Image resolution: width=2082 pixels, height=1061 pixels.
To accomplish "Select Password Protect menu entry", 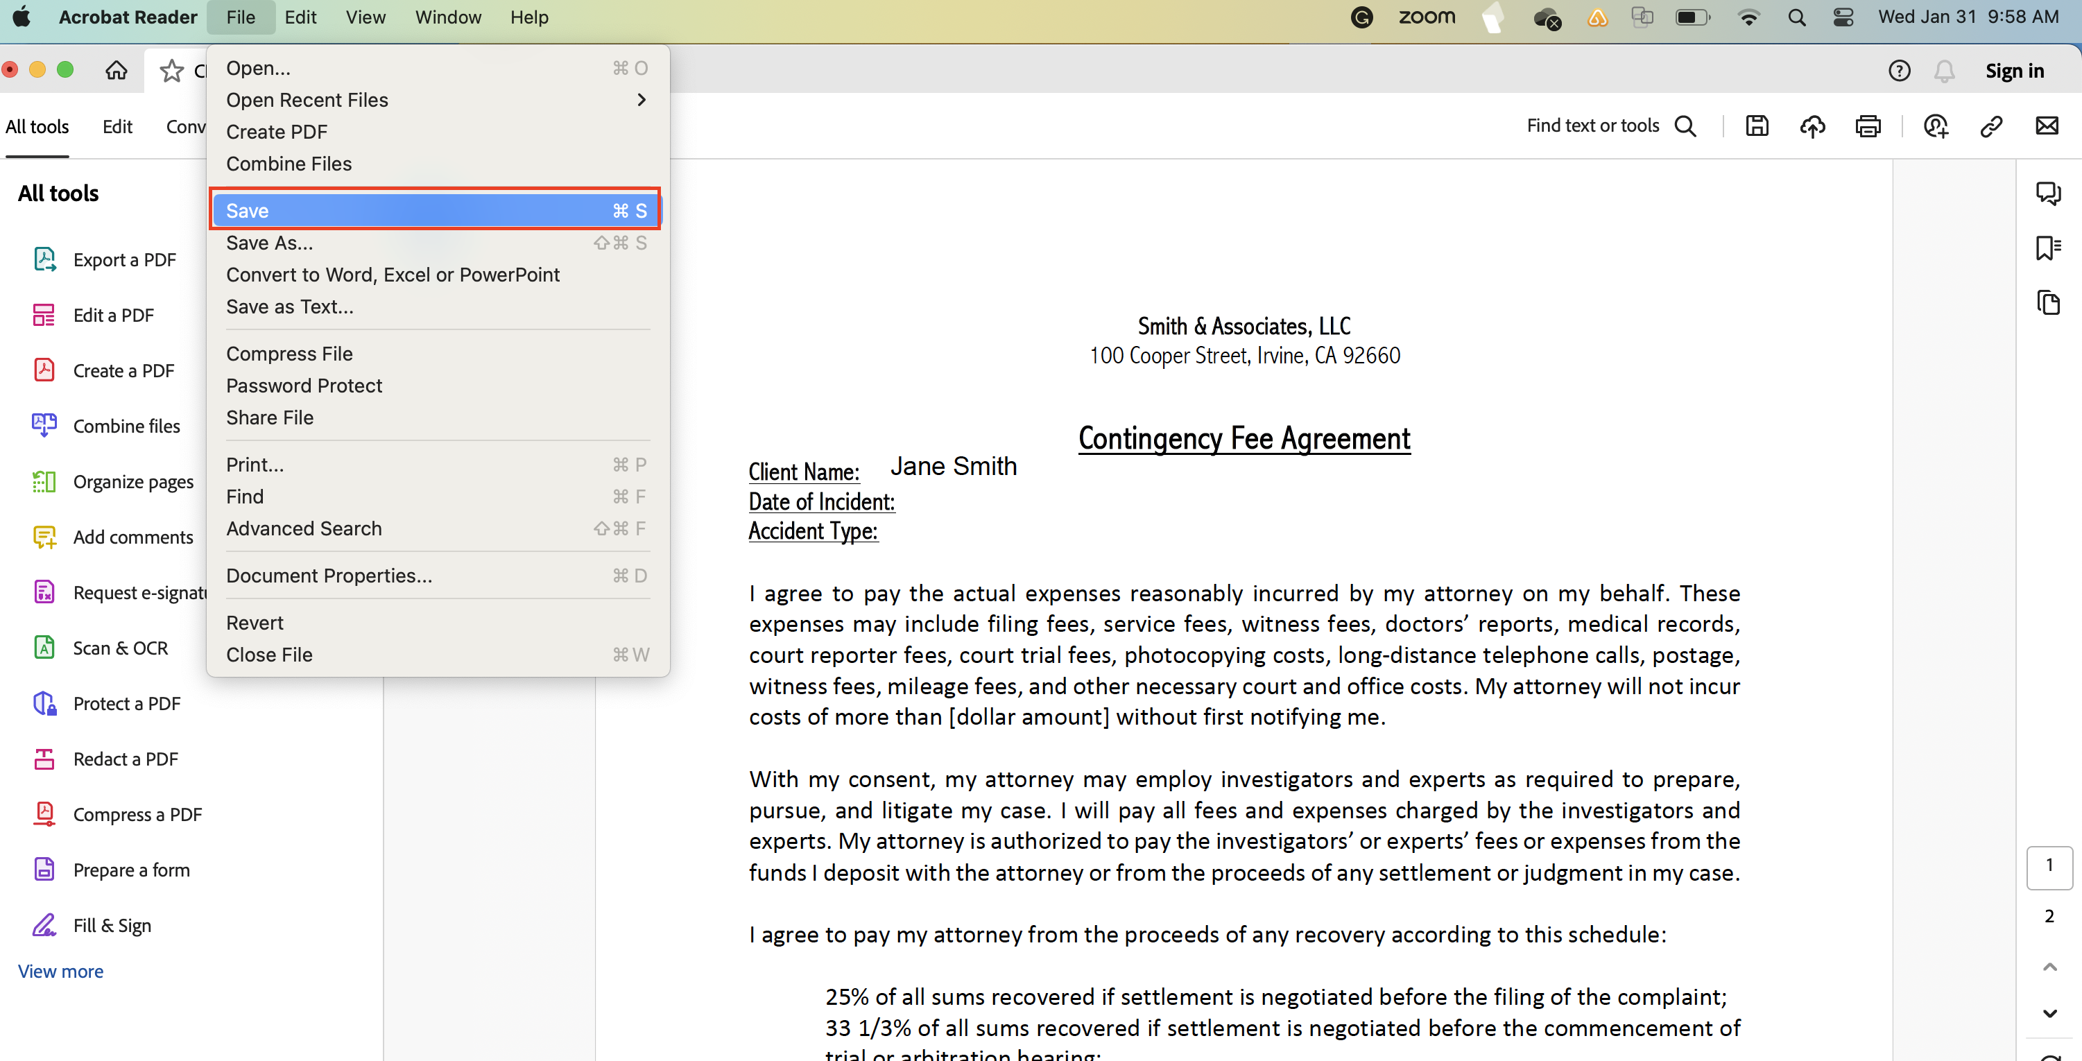I will (436, 386).
